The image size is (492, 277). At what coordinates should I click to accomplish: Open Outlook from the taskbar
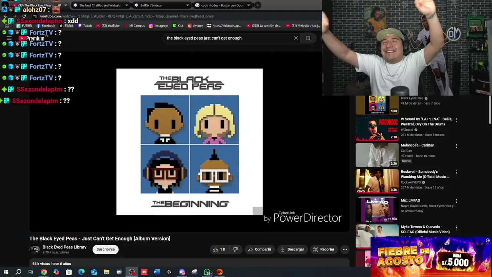pyautogui.click(x=94, y=272)
